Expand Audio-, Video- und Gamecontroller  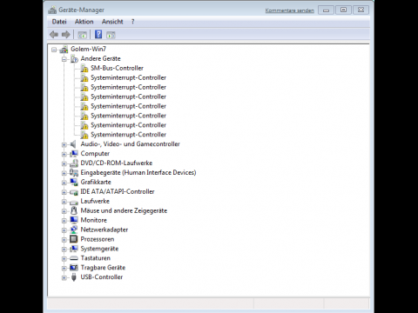(x=64, y=144)
